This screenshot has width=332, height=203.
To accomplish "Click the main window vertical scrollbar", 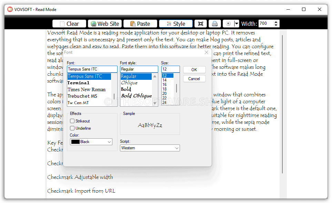I will tap(282, 104).
